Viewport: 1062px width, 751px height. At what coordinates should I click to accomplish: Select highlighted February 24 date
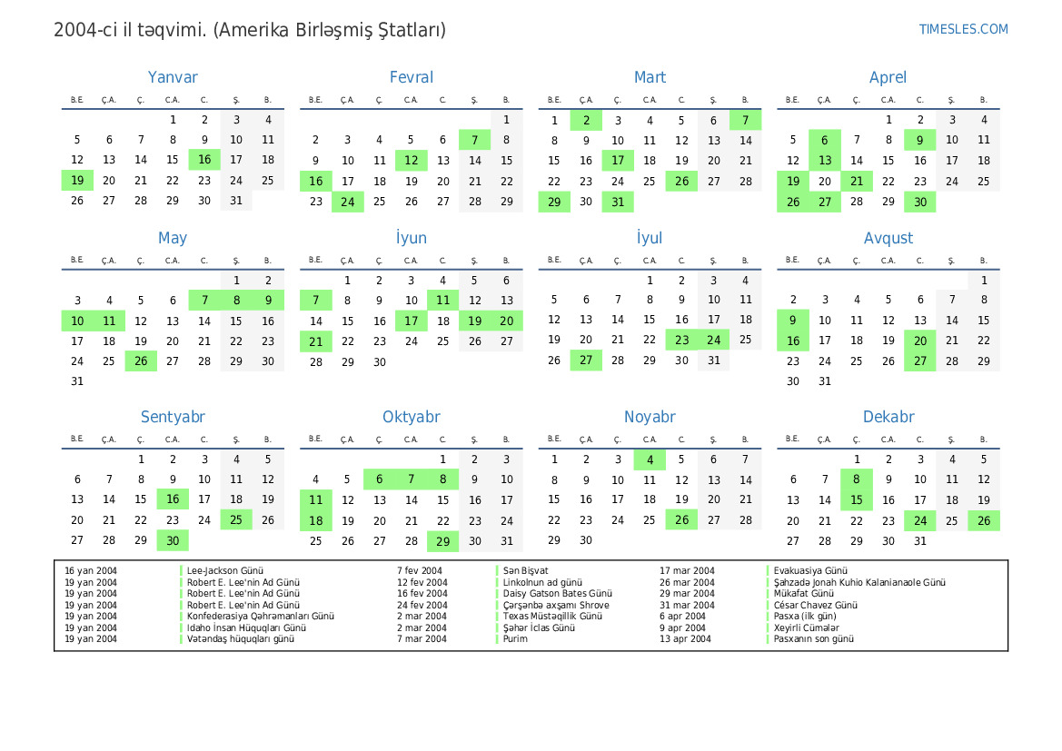pos(347,202)
